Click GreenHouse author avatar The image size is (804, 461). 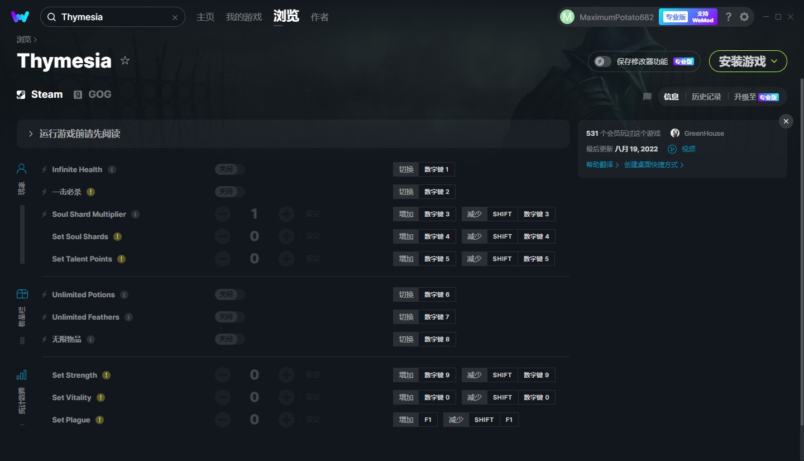675,134
